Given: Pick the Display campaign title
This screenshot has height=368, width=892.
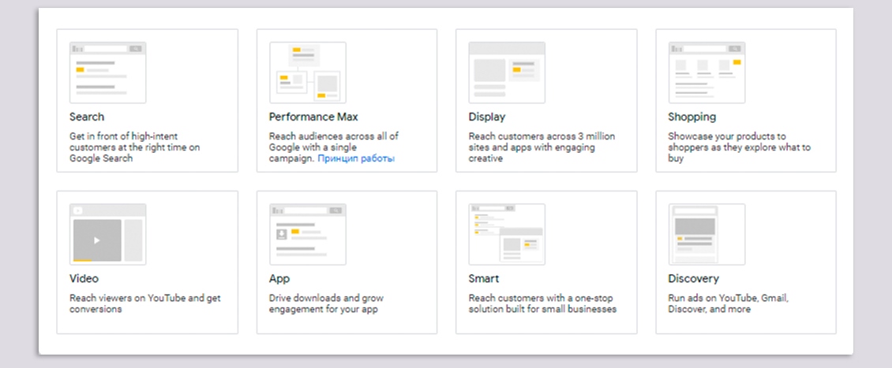Looking at the screenshot, I should coord(487,117).
